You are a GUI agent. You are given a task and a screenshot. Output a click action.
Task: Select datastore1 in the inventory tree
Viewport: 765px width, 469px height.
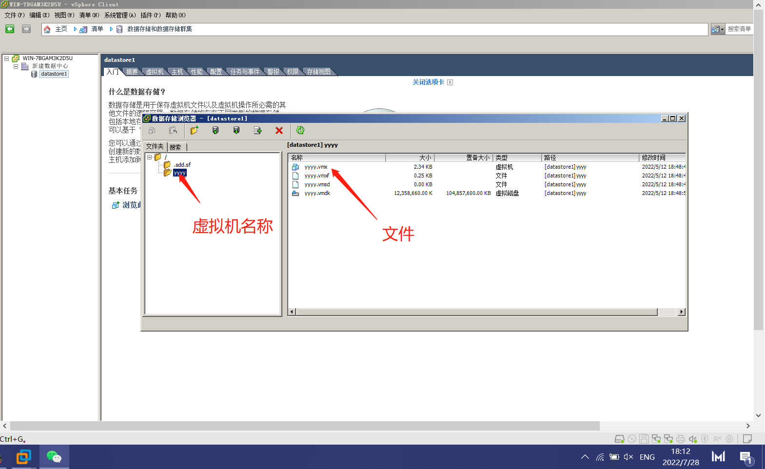point(54,74)
